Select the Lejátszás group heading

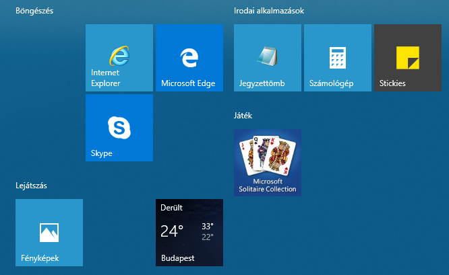[x=31, y=186]
